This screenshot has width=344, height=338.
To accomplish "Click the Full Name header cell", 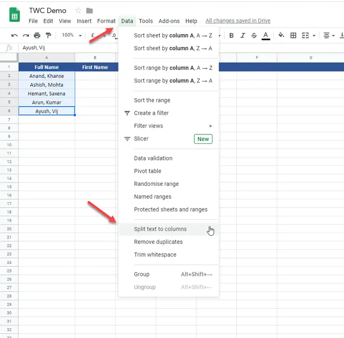I will click(47, 67).
